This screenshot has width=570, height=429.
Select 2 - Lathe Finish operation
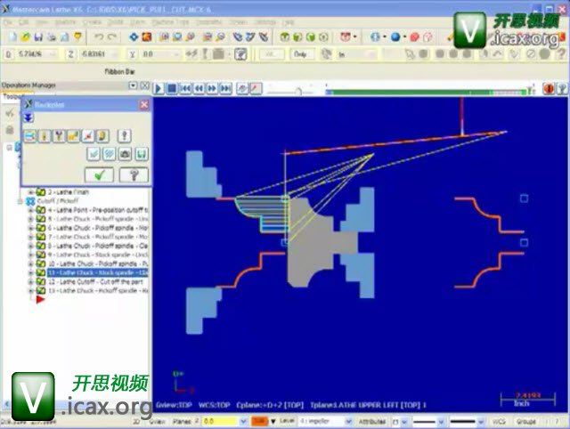tap(69, 191)
